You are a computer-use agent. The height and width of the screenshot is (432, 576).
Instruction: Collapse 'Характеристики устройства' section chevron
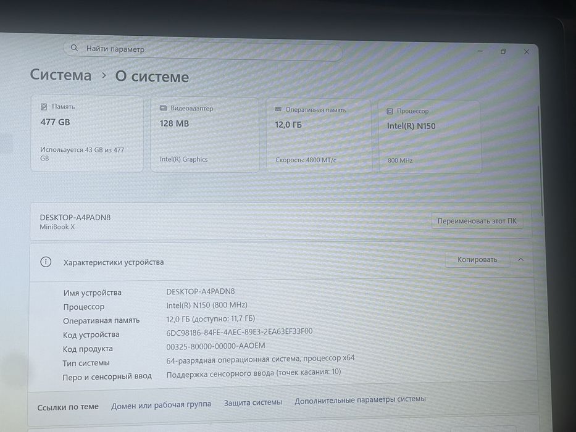coord(520,259)
